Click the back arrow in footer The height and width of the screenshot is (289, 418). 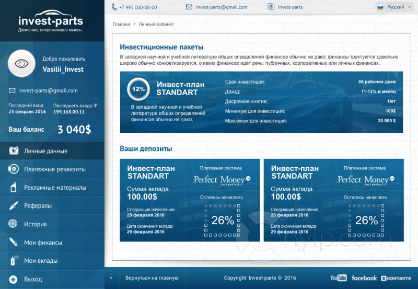[111, 278]
